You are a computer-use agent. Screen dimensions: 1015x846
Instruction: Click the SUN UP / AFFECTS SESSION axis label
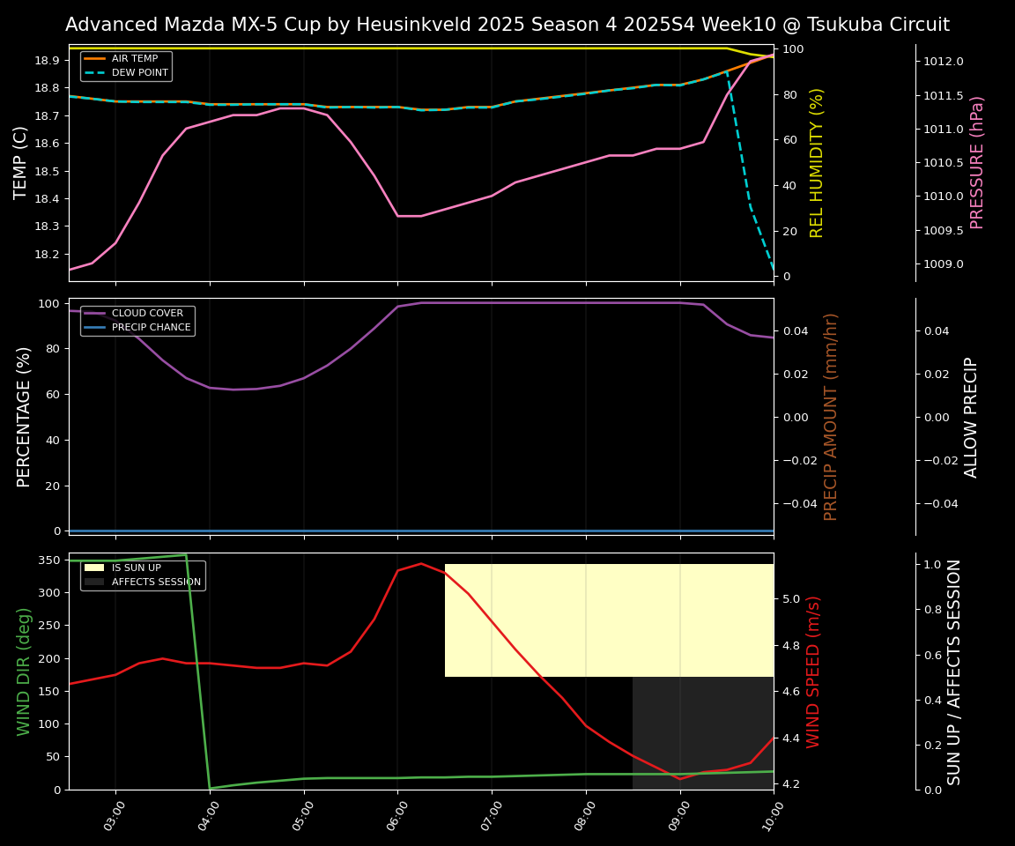[x=954, y=672]
